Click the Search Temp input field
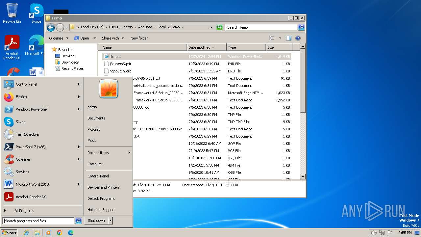Screen dimensions: 421x237 pos(261,27)
